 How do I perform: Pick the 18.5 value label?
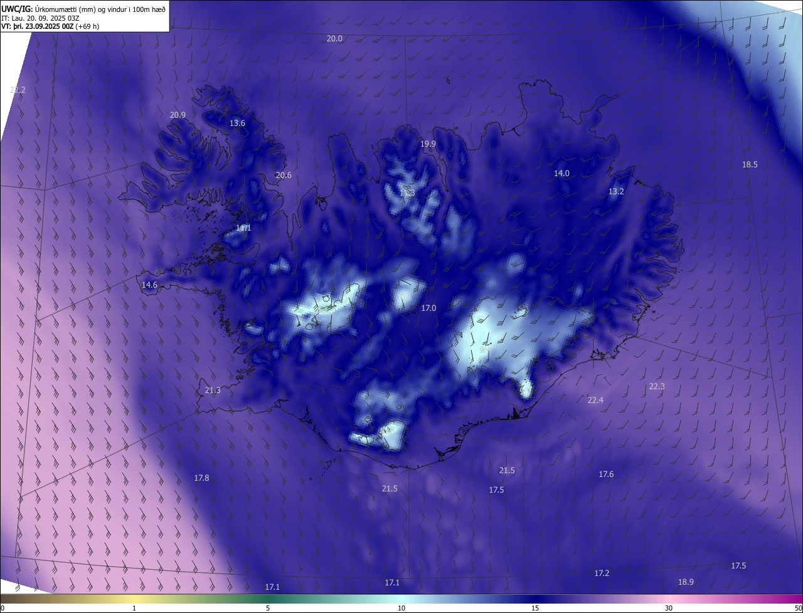point(750,165)
